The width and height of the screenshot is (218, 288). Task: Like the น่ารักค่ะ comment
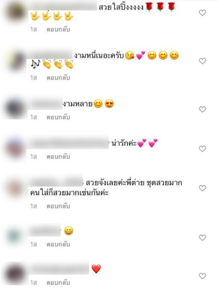pos(202,149)
